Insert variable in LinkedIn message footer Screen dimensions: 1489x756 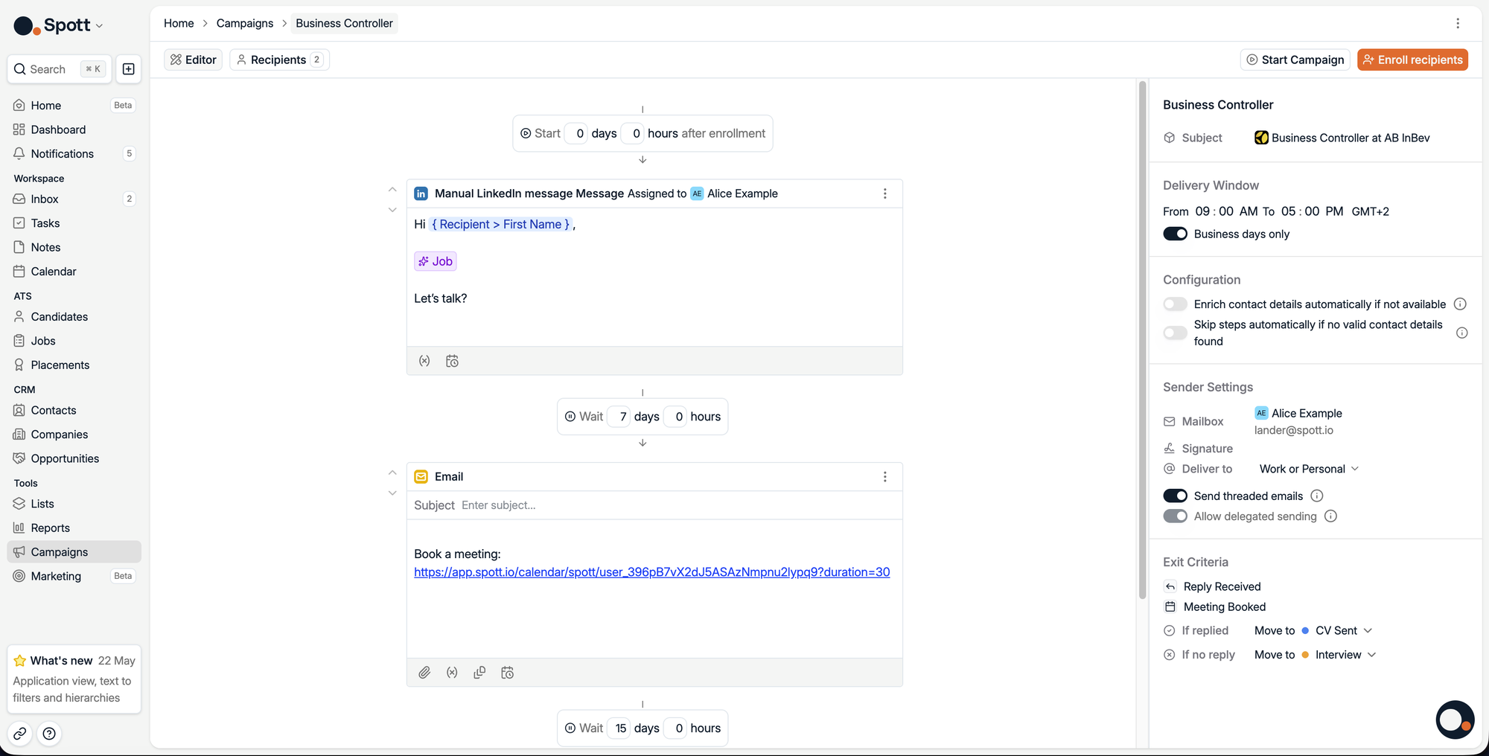click(424, 361)
